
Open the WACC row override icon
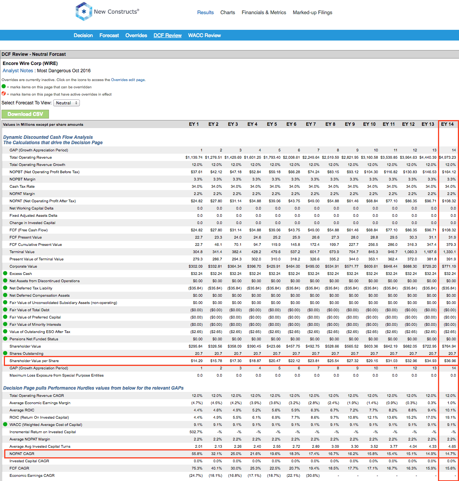click(5, 424)
